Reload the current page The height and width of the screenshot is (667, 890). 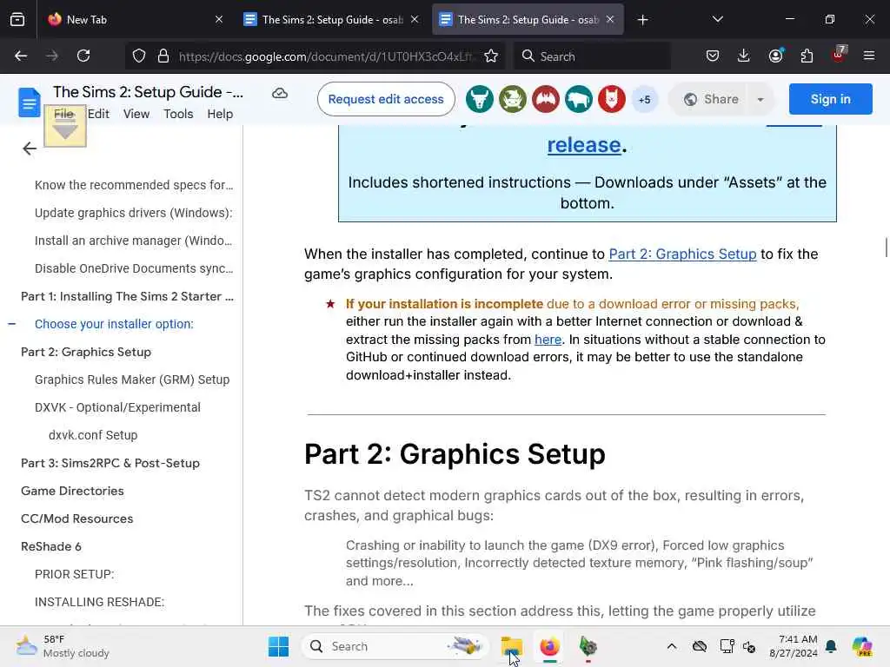click(x=83, y=56)
